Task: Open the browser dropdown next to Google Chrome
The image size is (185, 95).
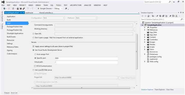Action: [x=53, y=8]
